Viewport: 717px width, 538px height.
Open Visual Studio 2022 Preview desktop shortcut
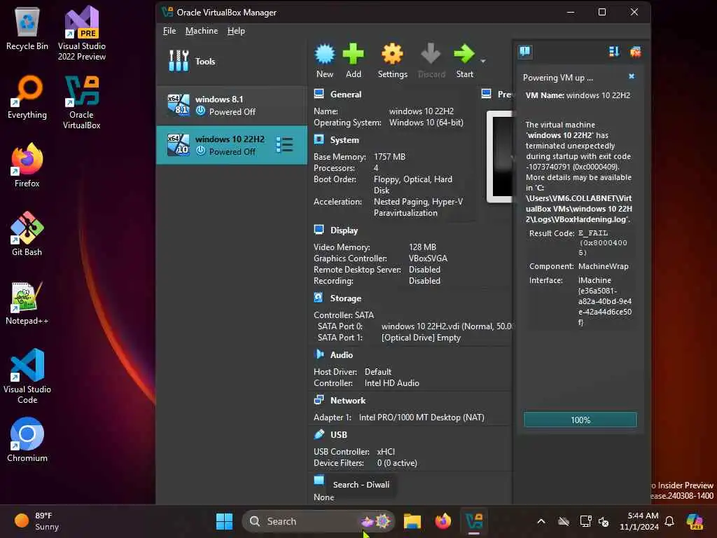coord(81,33)
